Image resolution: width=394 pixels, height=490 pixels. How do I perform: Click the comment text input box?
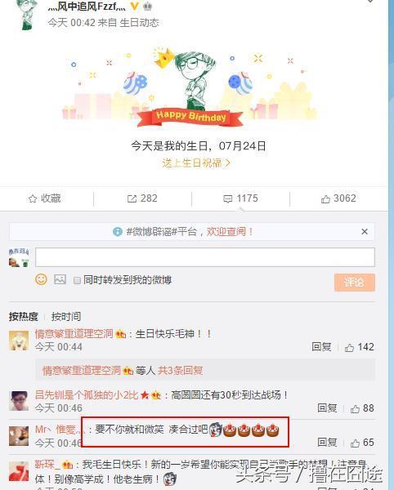[205, 257]
